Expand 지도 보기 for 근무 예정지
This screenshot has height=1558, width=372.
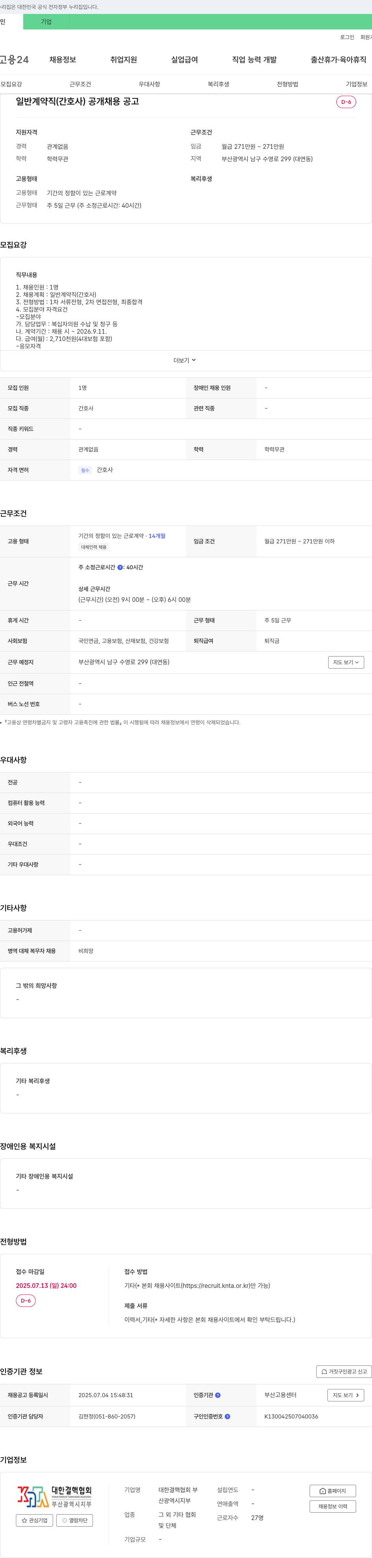pyautogui.click(x=346, y=662)
